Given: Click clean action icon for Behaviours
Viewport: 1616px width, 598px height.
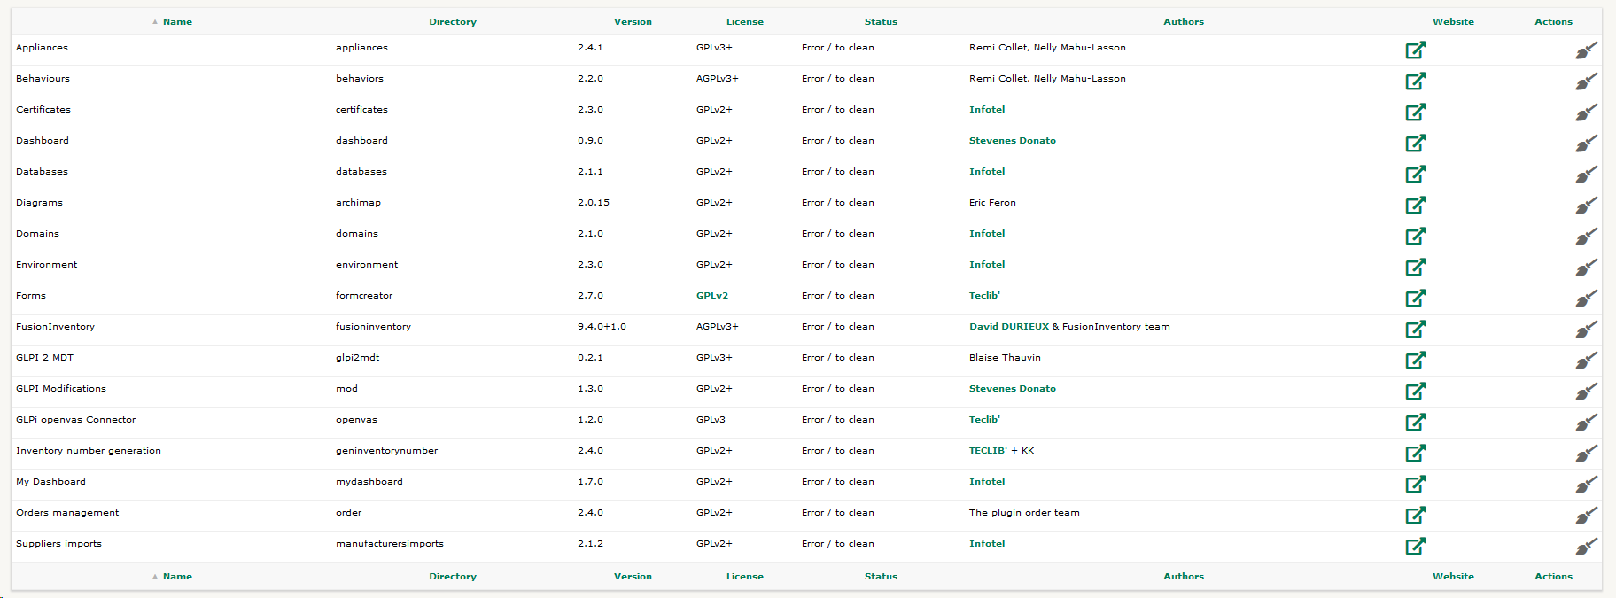Looking at the screenshot, I should coord(1587,82).
